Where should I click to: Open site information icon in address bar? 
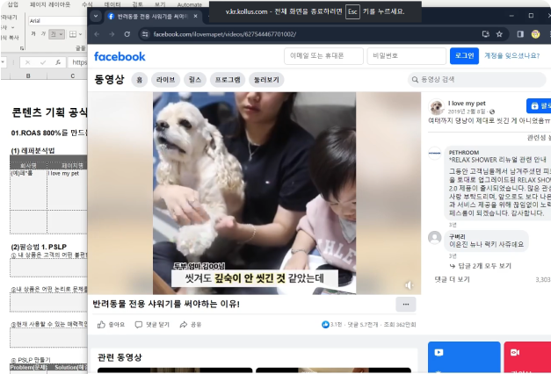145,34
